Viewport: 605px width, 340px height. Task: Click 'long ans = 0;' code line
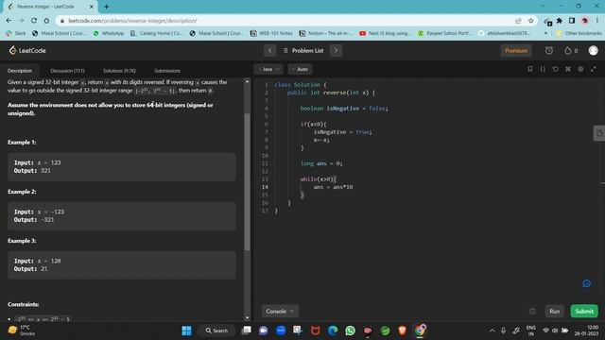click(321, 163)
